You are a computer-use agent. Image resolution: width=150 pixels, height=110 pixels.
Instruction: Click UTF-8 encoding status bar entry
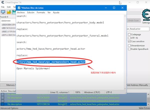tap(109, 92)
